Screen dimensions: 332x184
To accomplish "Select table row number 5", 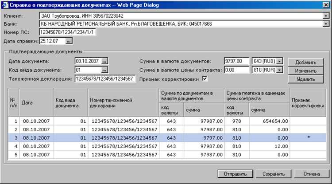I will [x=167, y=155].
